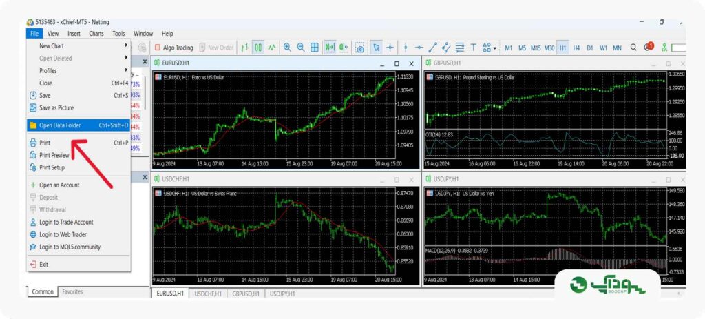This screenshot has height=319, width=705.
Task: Set timeframe to MN
Action: pyautogui.click(x=618, y=48)
